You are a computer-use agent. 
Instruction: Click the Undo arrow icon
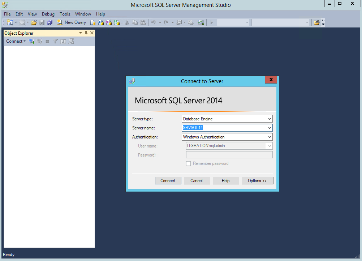point(153,22)
